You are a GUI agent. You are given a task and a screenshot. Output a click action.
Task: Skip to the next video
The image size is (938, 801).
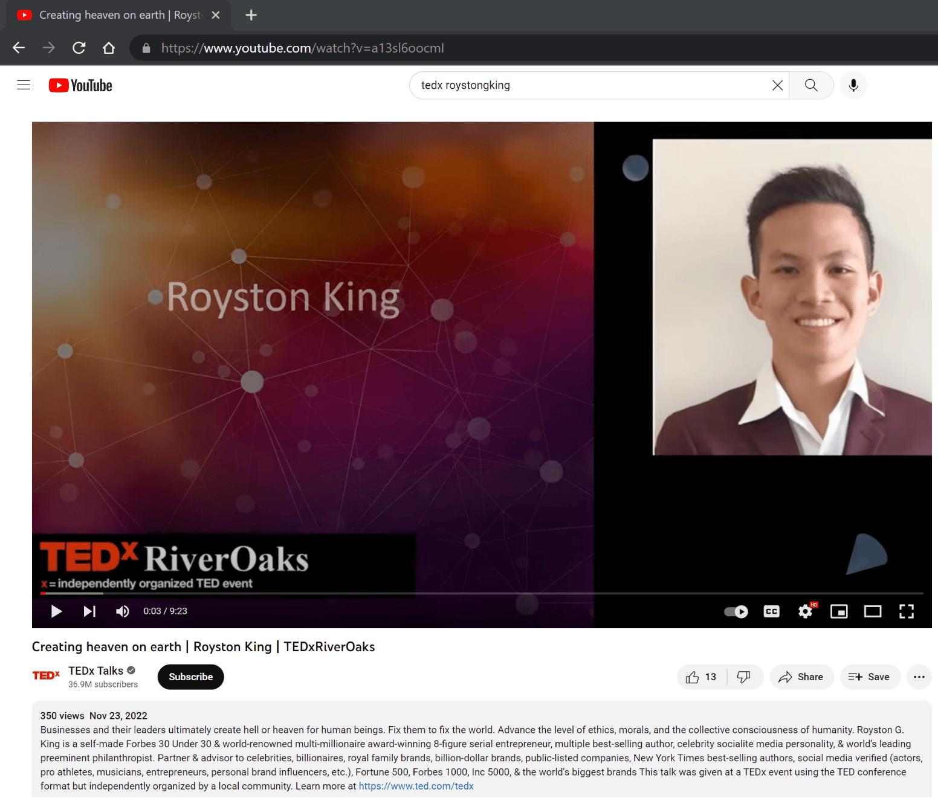pos(89,611)
